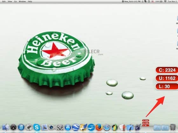
Task: Launch Xcode hammer icon in Dock
Action: [130, 127]
